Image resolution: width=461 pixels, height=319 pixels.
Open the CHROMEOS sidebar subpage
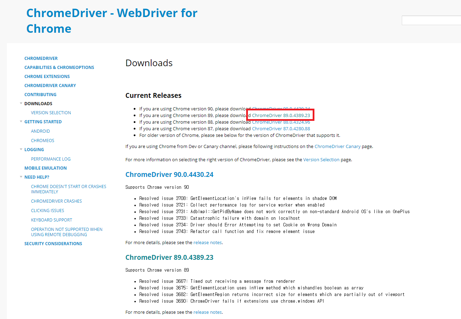tap(42, 141)
